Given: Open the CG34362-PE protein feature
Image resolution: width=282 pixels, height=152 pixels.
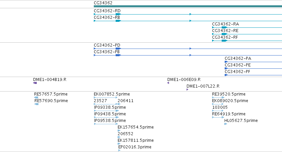Looking at the screenshot, I should pyautogui.click(x=253, y=68).
